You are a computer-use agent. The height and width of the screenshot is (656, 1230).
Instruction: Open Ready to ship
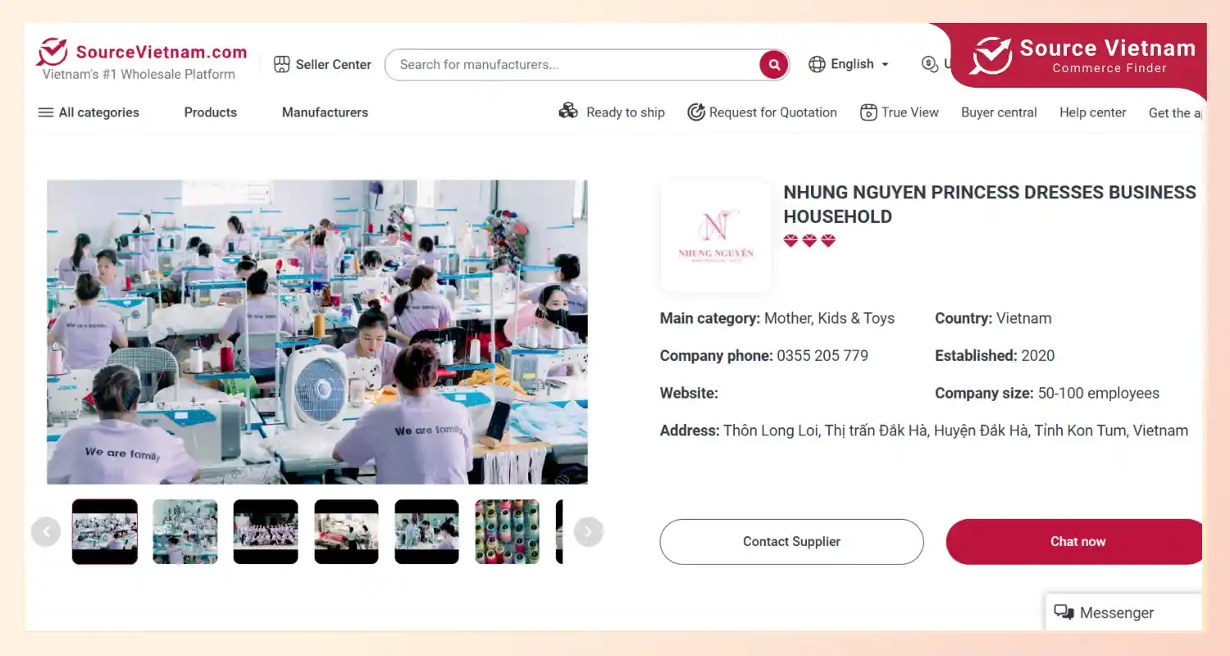612,112
